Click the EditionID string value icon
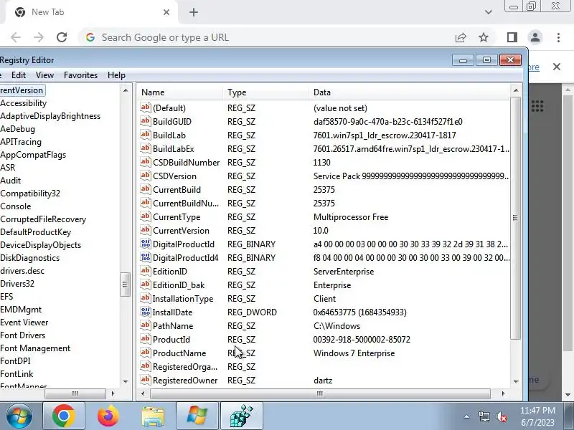 click(x=146, y=271)
